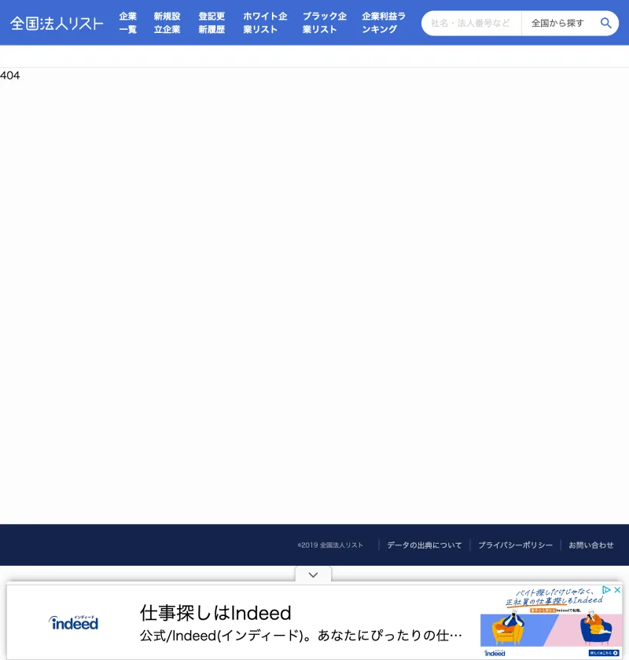Click the 全国法人リスト site logo
This screenshot has height=660, width=629.
(57, 23)
